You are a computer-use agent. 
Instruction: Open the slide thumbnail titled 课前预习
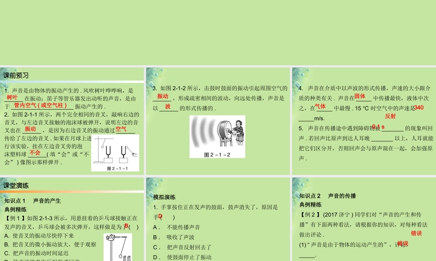[x=72, y=121]
